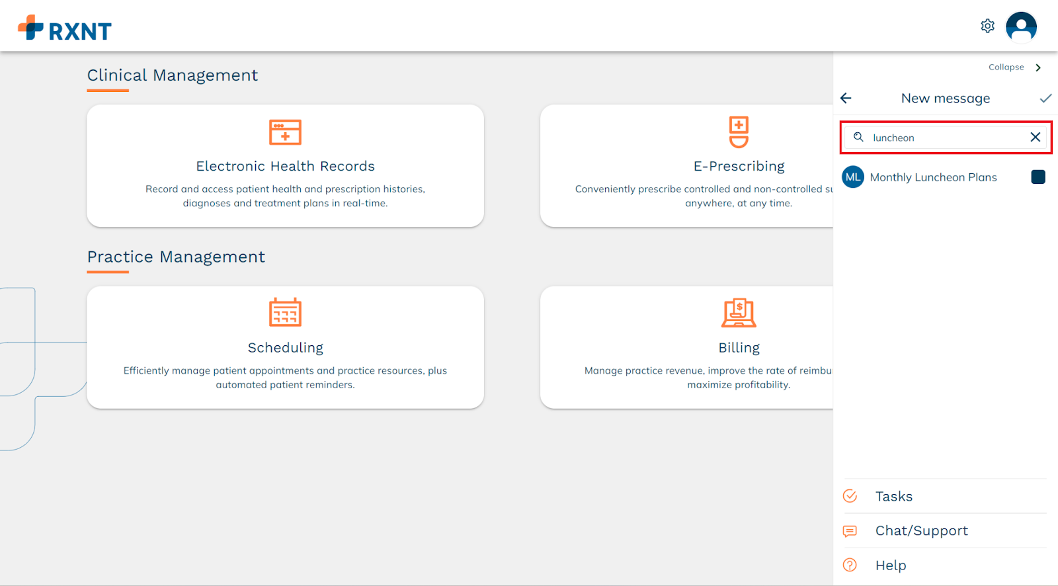Click the ML avatar for Monthly Luncheon Plans
Screen dimensions: 1058x586
pyautogui.click(x=853, y=177)
